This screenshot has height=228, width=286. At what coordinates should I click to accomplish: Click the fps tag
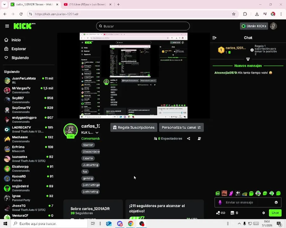tap(85, 172)
